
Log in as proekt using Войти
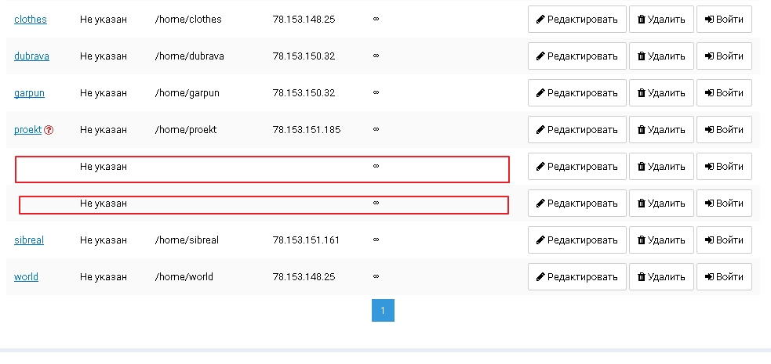(x=724, y=129)
